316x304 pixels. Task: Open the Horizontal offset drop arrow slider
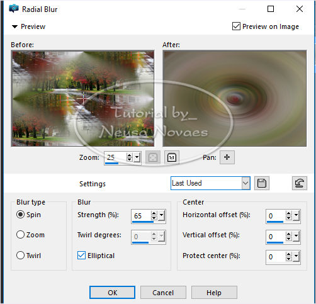296,215
